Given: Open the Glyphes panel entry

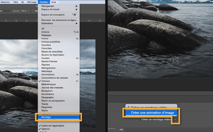Looking at the screenshot, I should (x=59, y=65).
